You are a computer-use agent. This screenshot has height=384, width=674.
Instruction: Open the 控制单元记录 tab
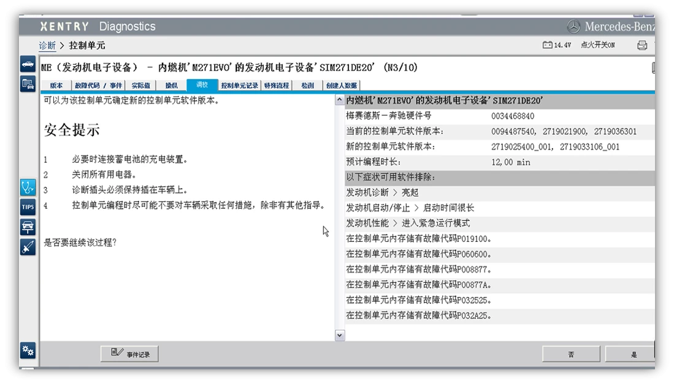coord(239,85)
